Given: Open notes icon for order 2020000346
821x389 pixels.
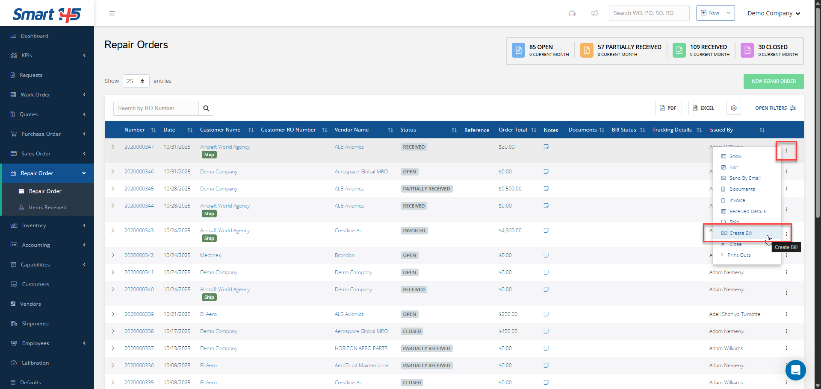Looking at the screenshot, I should pos(546,172).
